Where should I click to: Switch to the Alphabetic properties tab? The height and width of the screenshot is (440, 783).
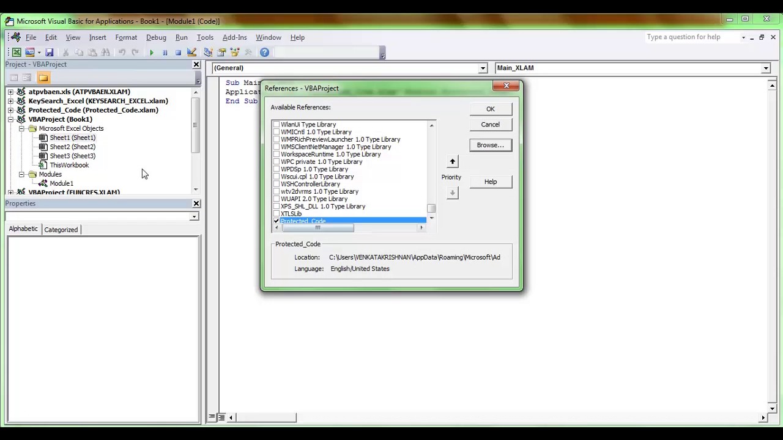click(x=23, y=229)
